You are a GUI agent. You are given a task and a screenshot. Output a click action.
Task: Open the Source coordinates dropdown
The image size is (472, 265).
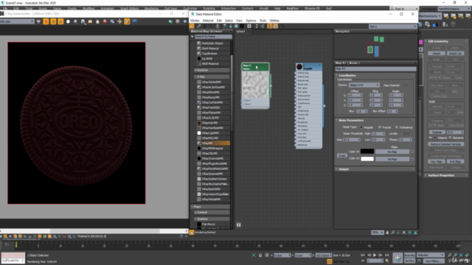[364, 85]
